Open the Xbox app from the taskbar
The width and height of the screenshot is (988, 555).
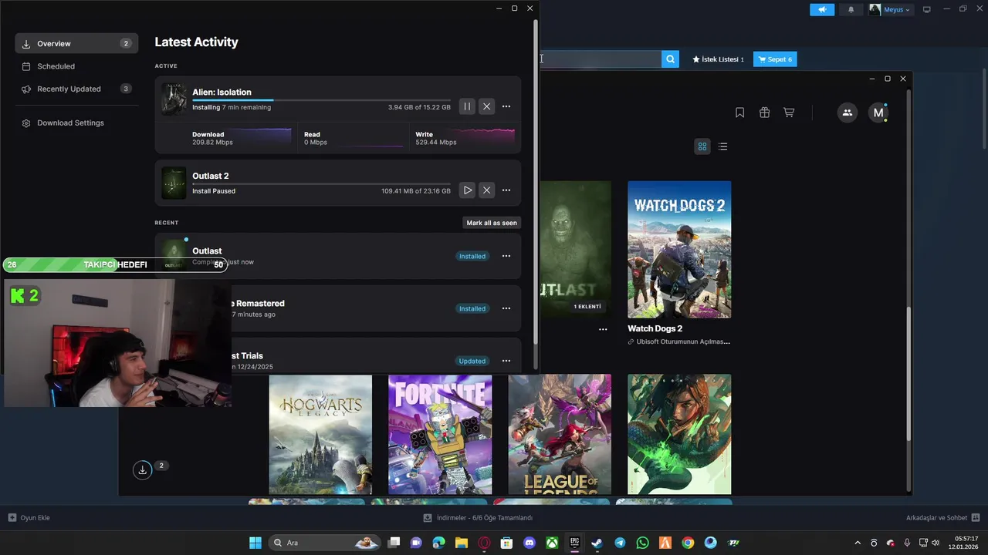pyautogui.click(x=552, y=543)
